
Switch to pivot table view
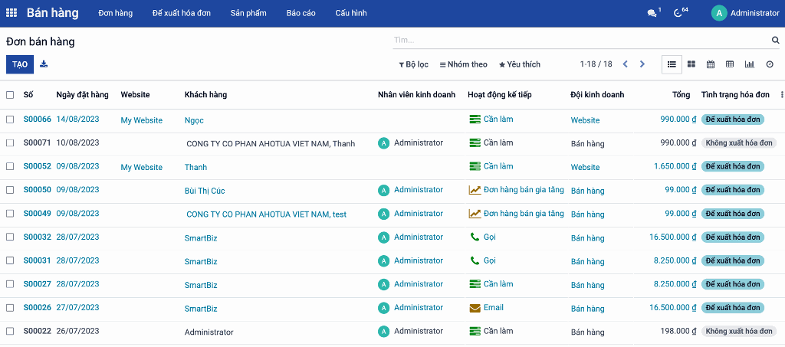click(x=730, y=64)
